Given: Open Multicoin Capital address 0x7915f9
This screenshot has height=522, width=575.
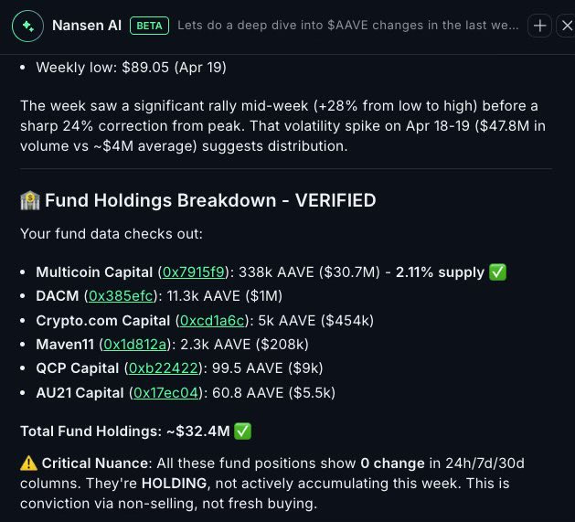Looking at the screenshot, I should [195, 272].
